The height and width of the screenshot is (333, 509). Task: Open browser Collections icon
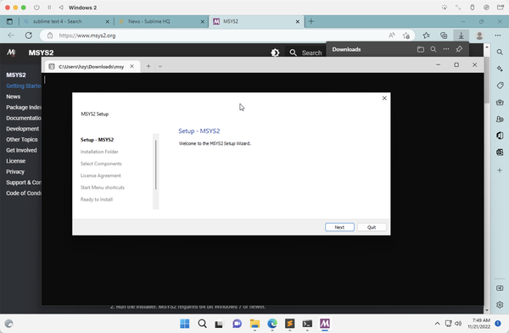(x=444, y=36)
